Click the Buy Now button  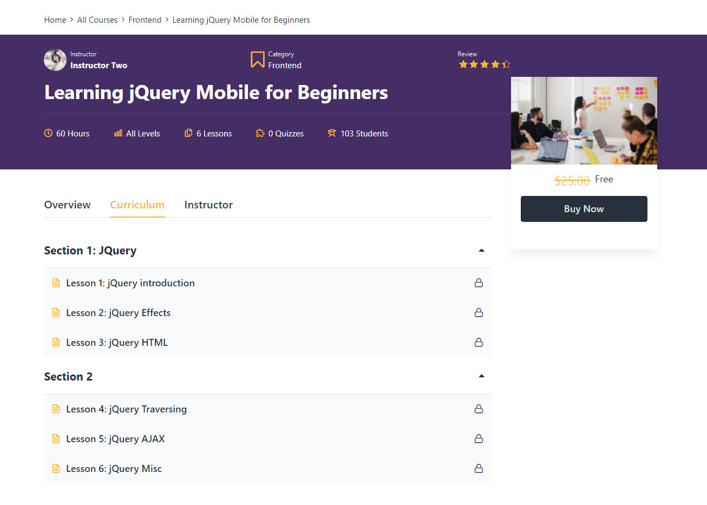pyautogui.click(x=584, y=209)
